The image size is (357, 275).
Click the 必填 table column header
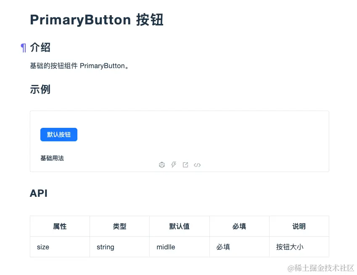pos(239,226)
